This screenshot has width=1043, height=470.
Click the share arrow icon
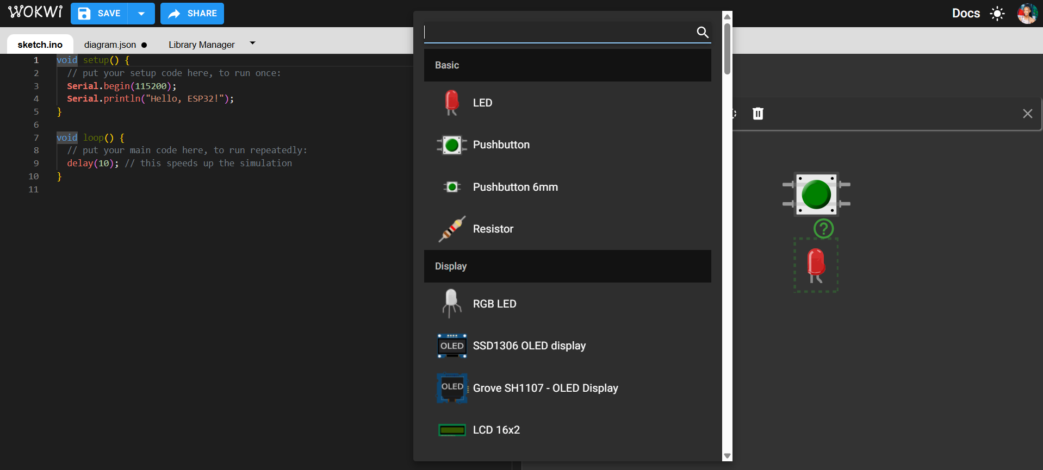click(x=174, y=14)
